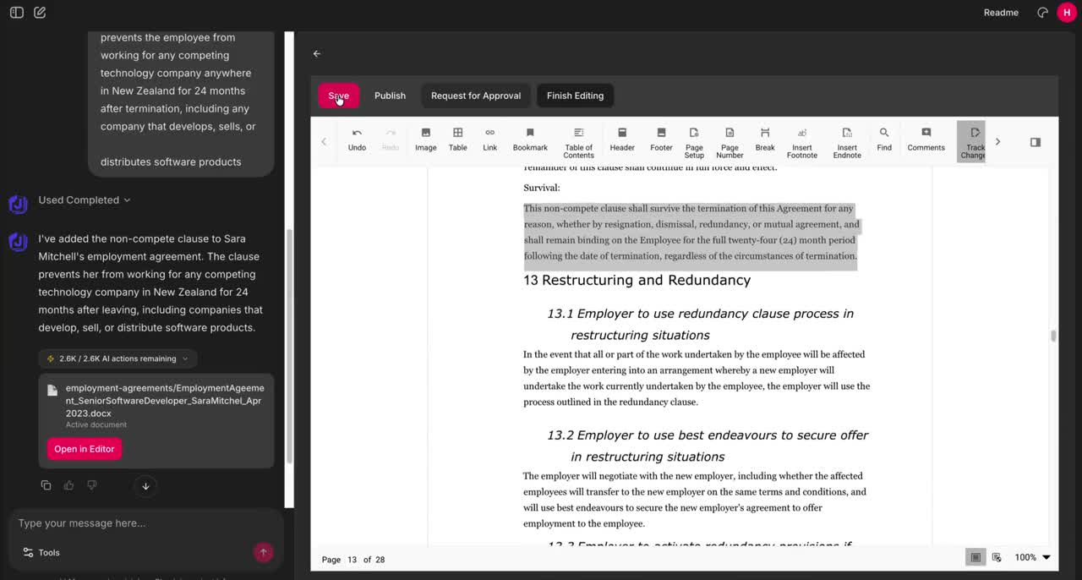This screenshot has height=580, width=1082.
Task: Select the Finish Editing tab
Action: point(575,96)
